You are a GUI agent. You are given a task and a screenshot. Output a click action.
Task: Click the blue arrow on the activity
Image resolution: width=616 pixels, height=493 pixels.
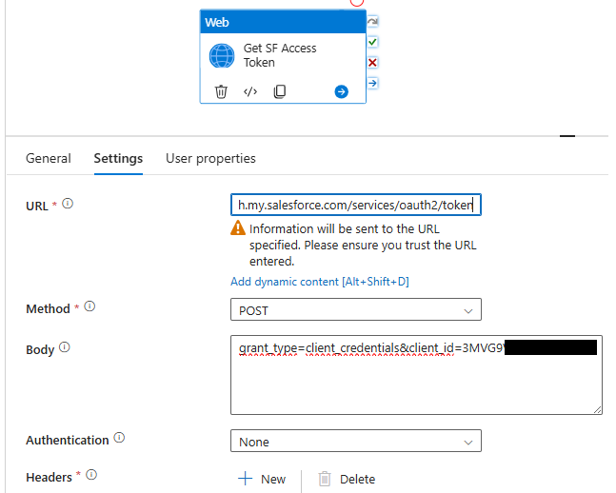(341, 92)
